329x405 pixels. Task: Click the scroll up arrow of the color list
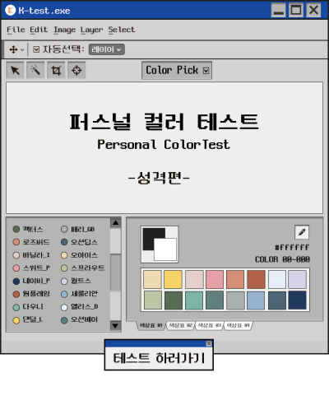pyautogui.click(x=115, y=223)
